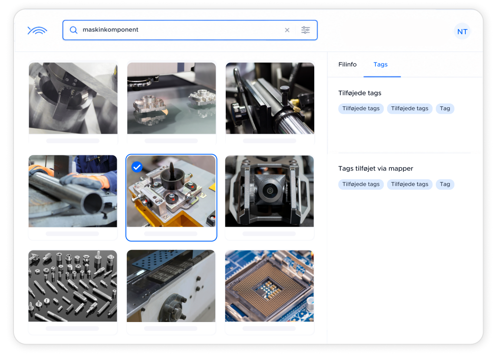The height and width of the screenshot is (355, 497).
Task: Open the search filter sliders icon
Action: click(306, 30)
